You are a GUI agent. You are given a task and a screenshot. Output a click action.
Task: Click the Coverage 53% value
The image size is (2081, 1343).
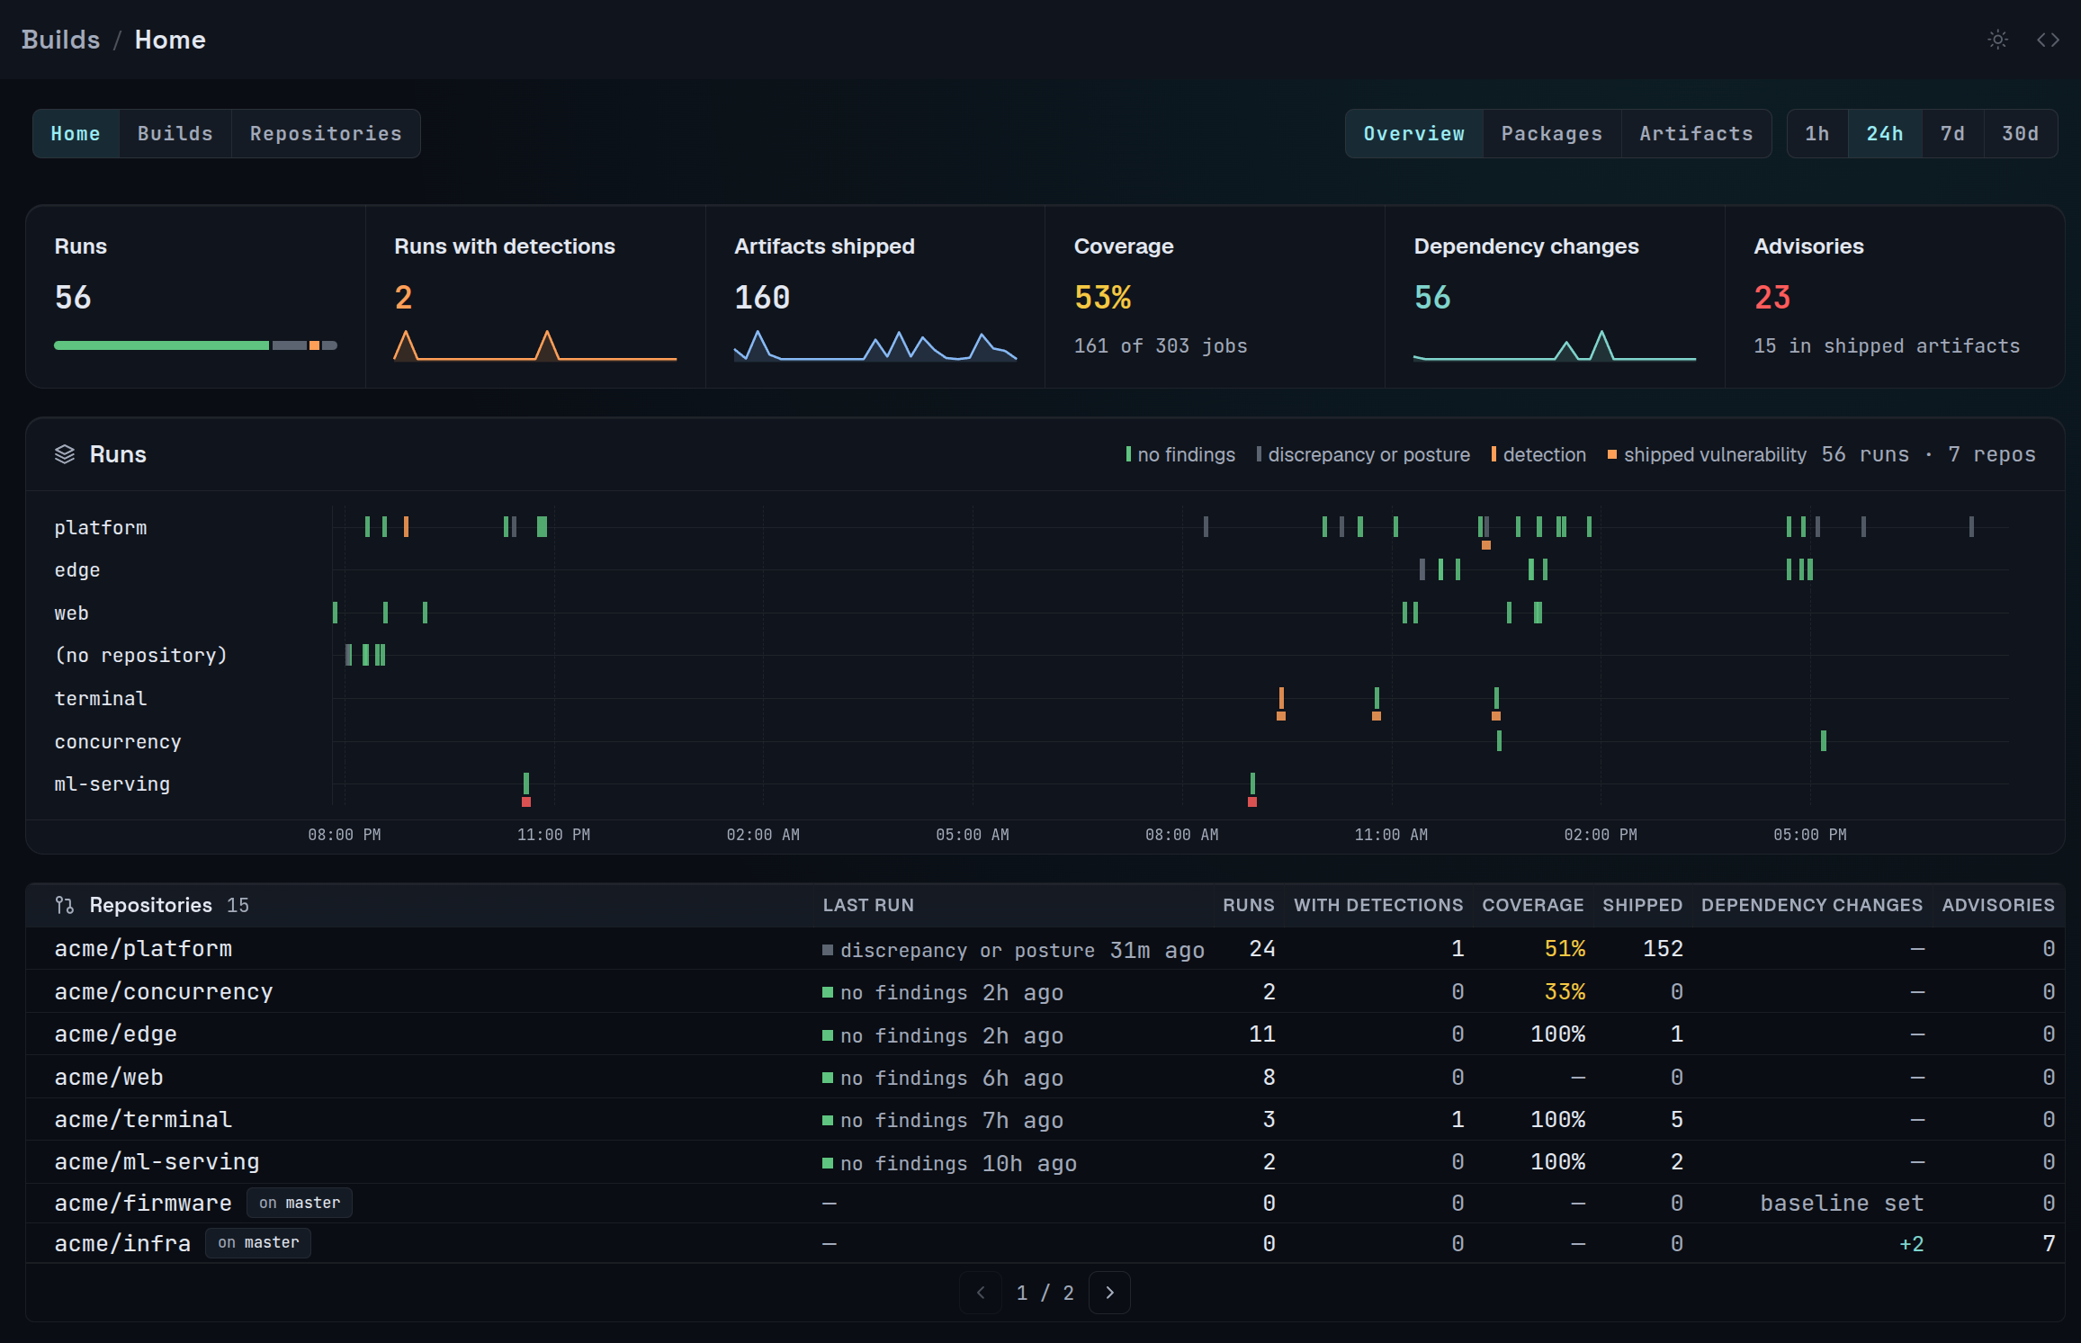point(1103,298)
